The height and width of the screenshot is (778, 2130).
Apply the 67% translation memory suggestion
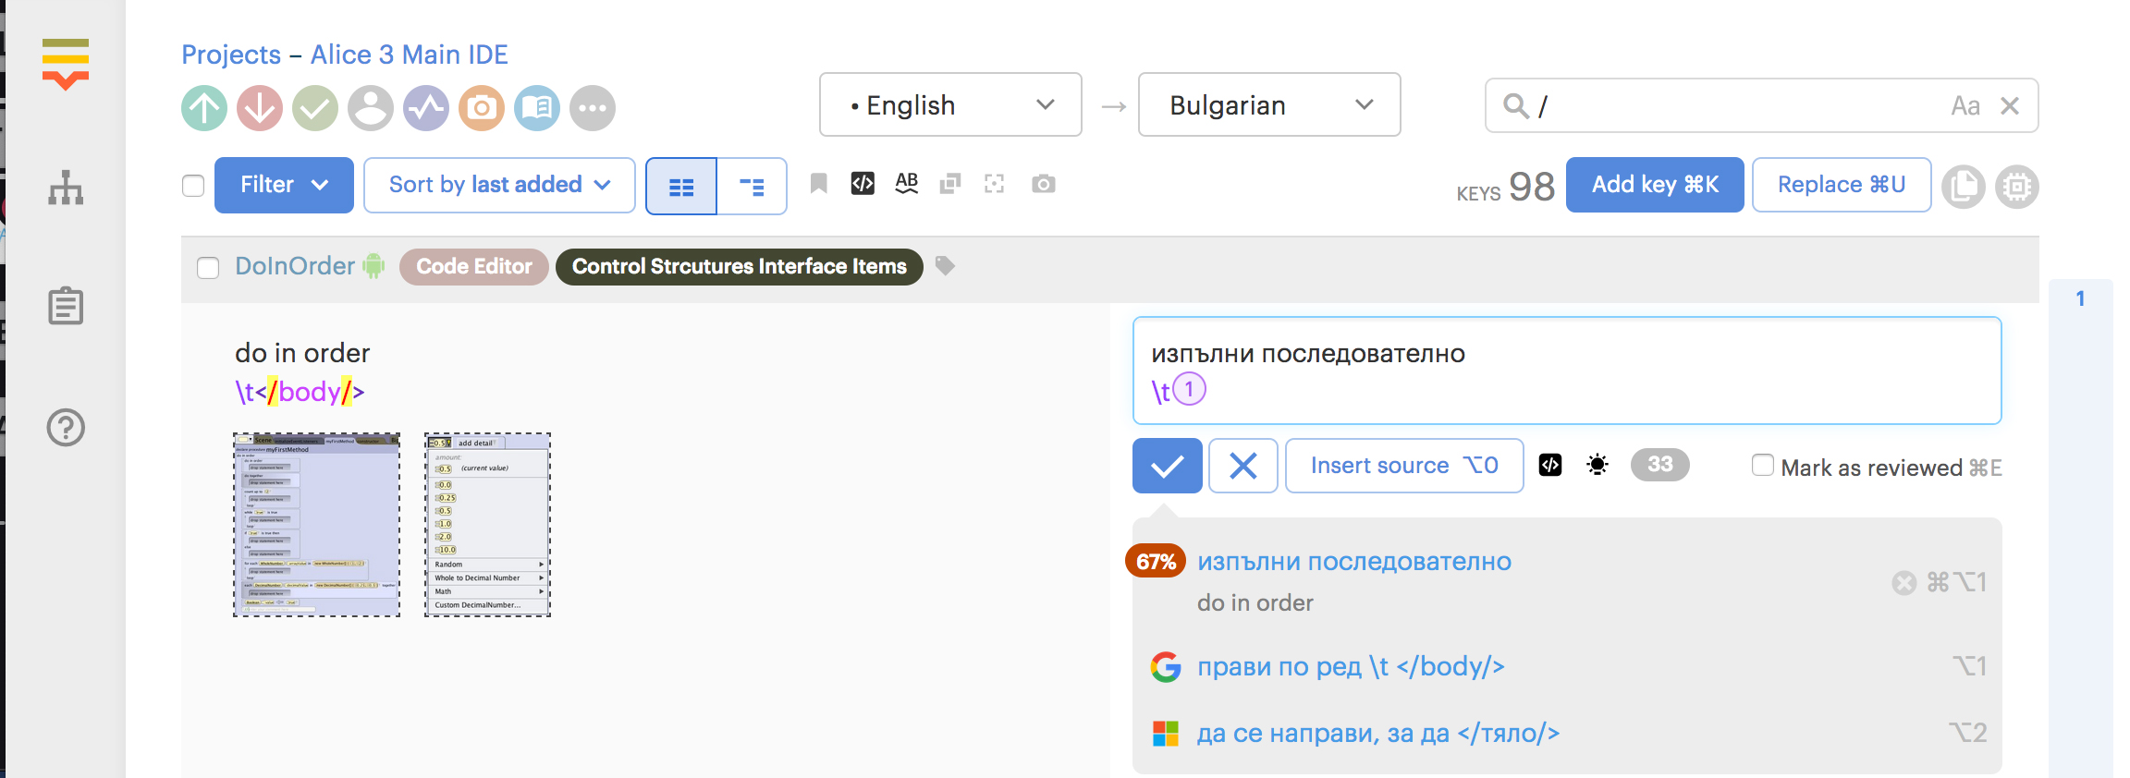1354,562
